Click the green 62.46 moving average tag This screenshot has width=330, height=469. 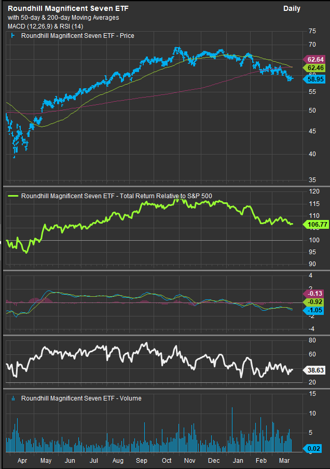click(x=315, y=68)
